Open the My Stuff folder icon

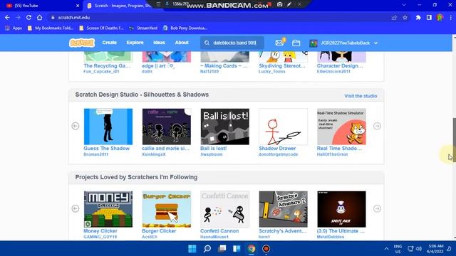tap(296, 43)
